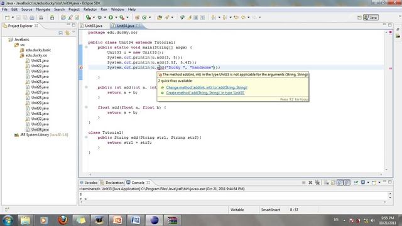This screenshot has width=402, height=226.
Task: Click the New file toolbar icon
Action: [x=8, y=18]
